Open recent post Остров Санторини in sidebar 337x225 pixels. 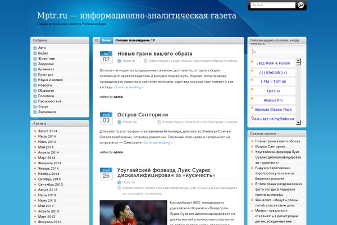(x=270, y=147)
